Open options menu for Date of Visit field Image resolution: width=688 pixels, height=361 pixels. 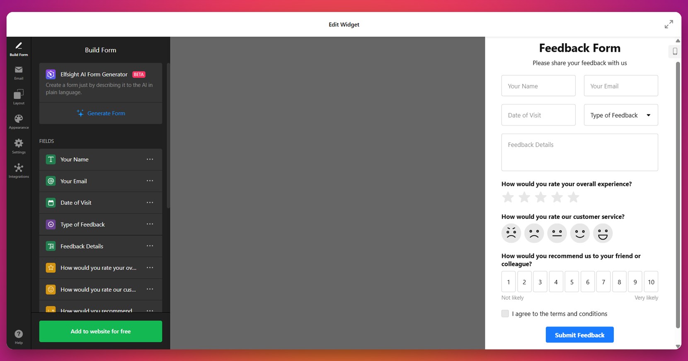150,203
